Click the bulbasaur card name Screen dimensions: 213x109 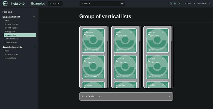(88, 32)
